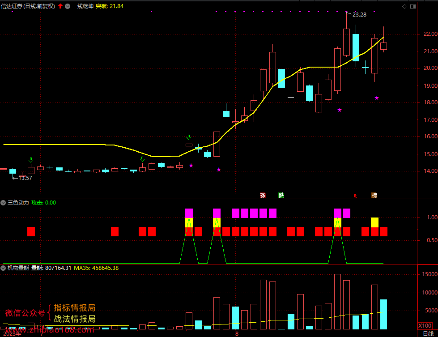Click the 榜 event marker icon
Screen dimensions: 438x337
pos(374,195)
